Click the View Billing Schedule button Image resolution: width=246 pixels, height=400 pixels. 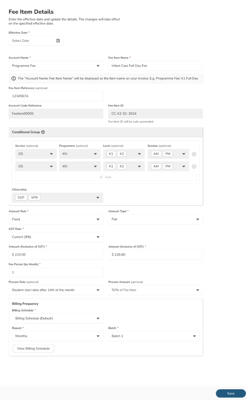click(x=33, y=349)
